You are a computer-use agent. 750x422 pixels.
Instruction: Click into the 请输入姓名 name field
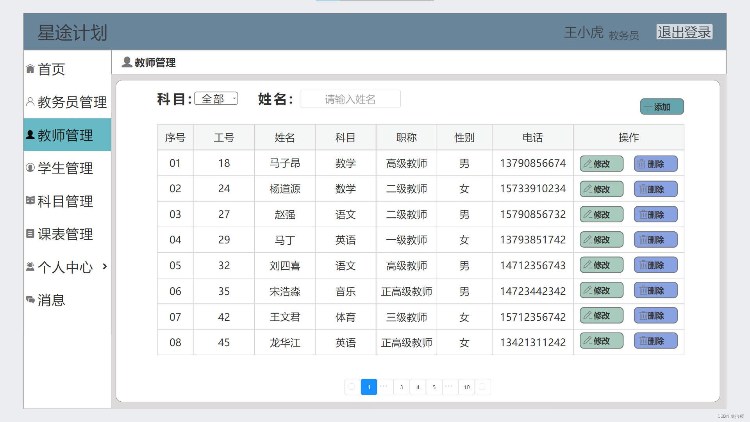(350, 99)
